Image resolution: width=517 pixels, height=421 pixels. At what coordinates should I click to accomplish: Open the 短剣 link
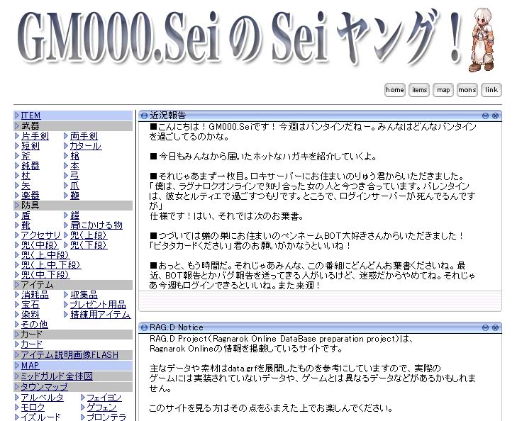30,145
